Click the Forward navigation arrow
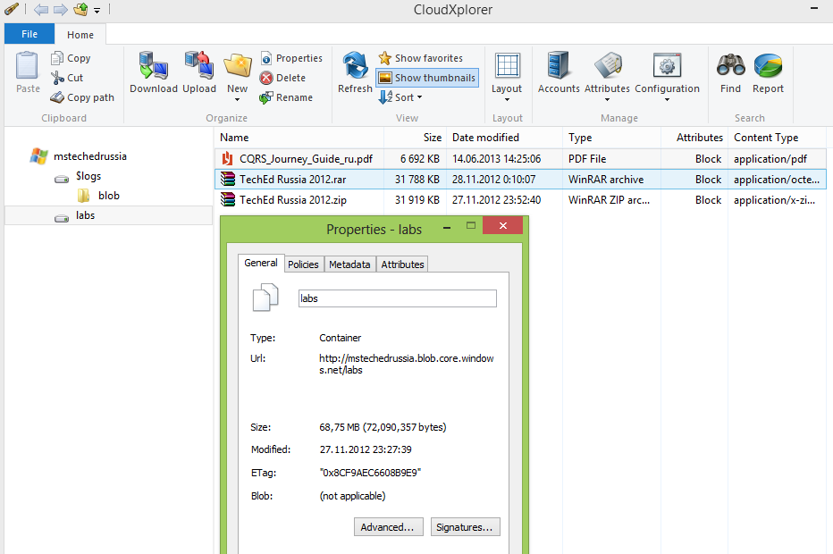 61,10
